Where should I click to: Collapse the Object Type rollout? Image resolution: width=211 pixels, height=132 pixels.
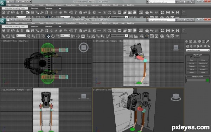pyautogui.click(x=197, y=55)
